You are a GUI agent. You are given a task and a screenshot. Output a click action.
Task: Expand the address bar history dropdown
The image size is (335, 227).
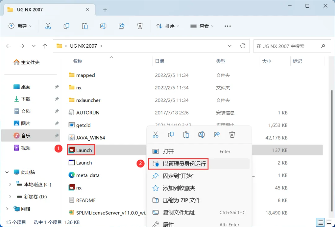(x=230, y=46)
